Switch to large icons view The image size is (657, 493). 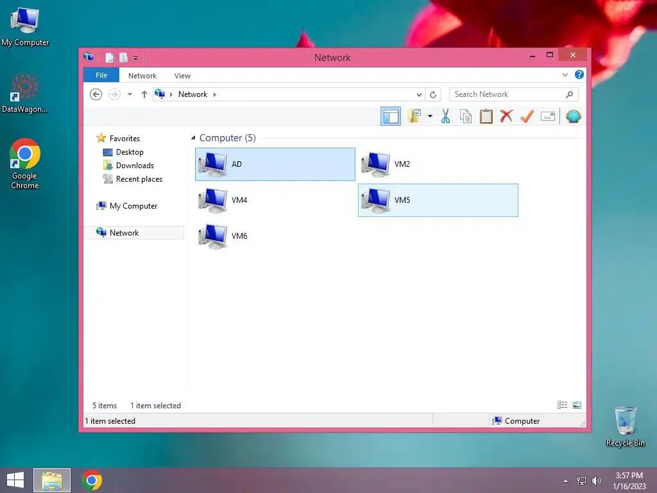[x=577, y=405]
